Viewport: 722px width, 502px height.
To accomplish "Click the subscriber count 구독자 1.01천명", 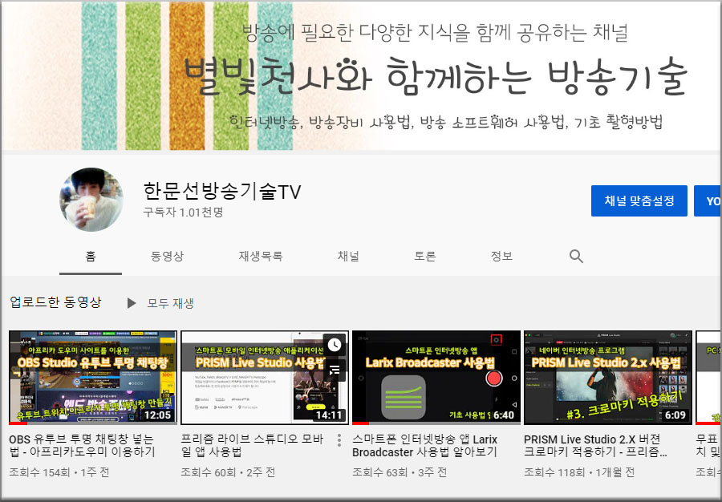I will point(183,213).
